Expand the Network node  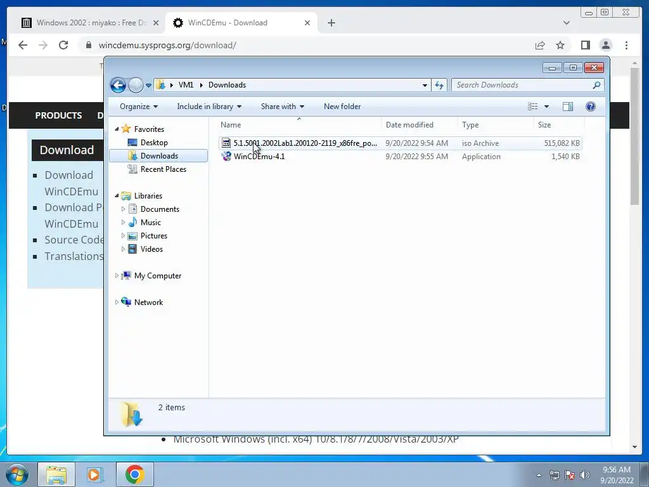[117, 302]
